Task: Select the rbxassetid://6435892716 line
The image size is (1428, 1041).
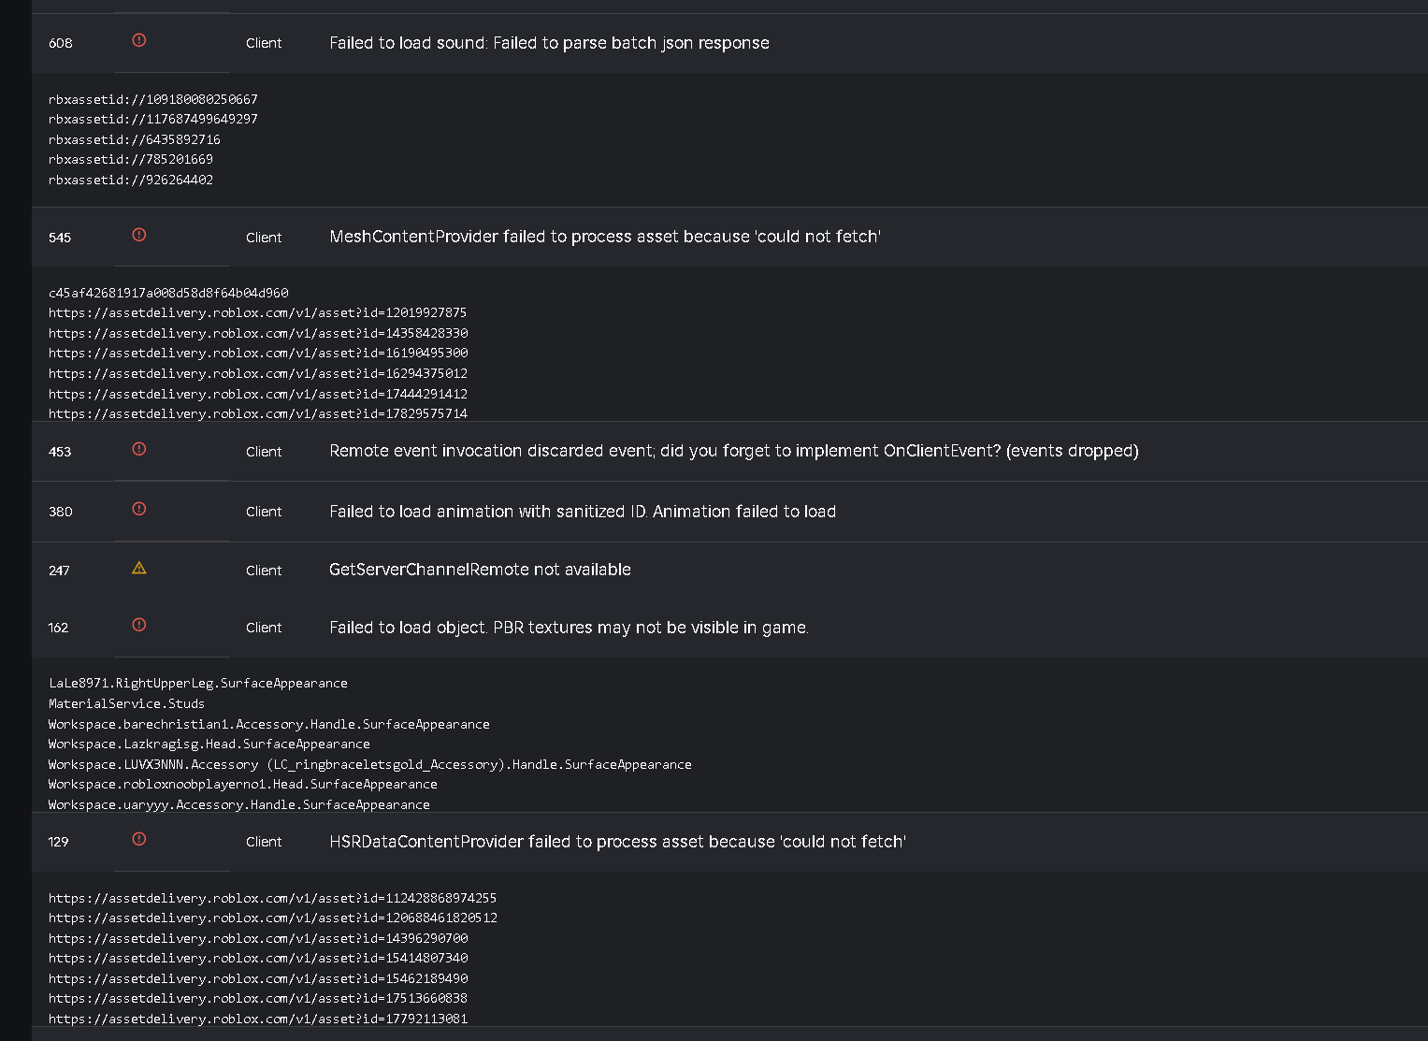Action: pos(135,139)
